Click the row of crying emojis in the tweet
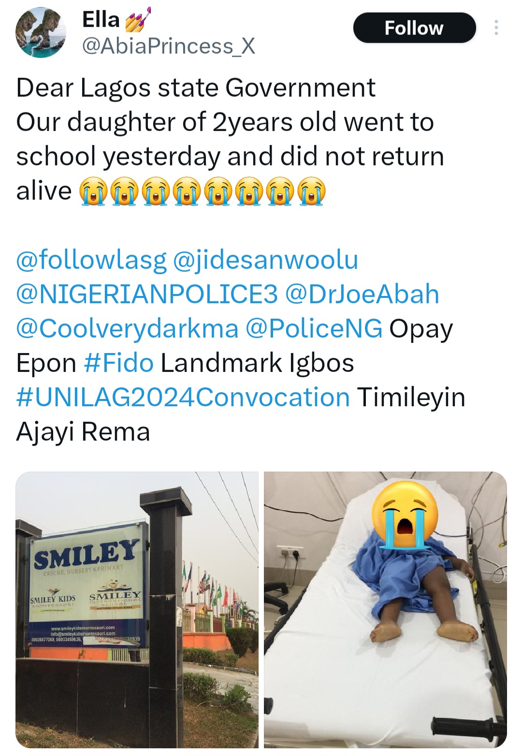 click(x=202, y=191)
